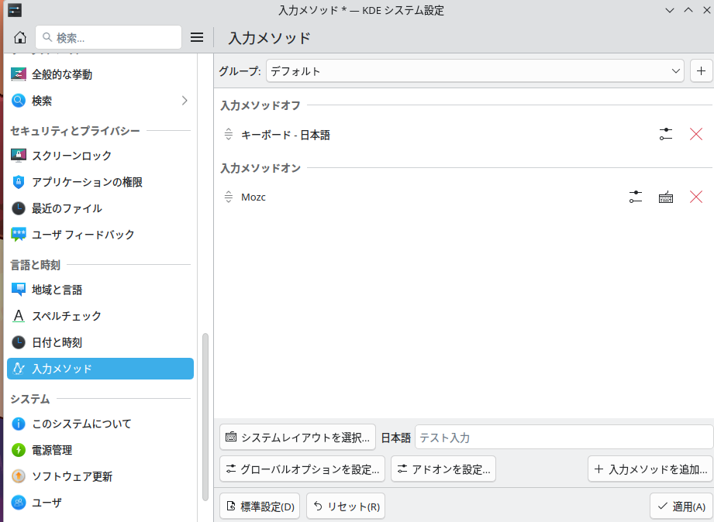Click 入力メソッドを追加... button
This screenshot has width=714, height=522.
[650, 469]
